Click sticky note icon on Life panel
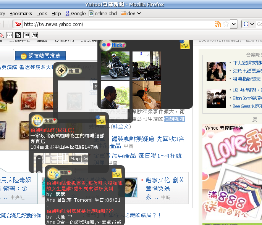 [101, 120]
